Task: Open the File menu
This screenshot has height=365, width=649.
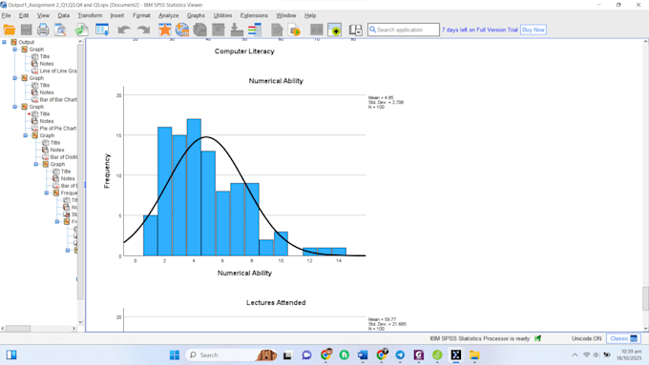Action: point(7,15)
